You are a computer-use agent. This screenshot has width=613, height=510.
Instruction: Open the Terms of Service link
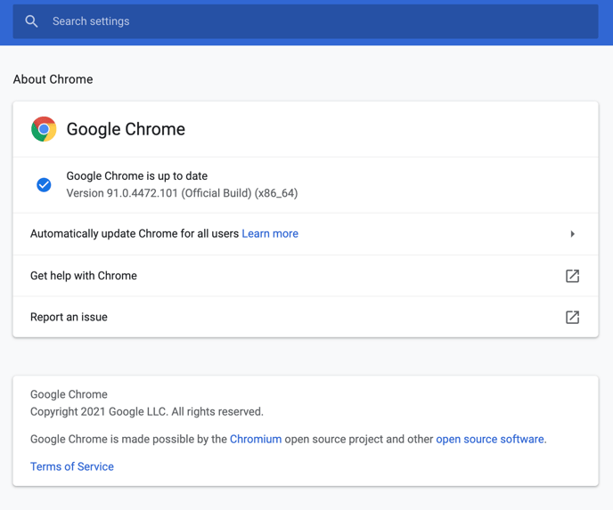[x=72, y=466]
